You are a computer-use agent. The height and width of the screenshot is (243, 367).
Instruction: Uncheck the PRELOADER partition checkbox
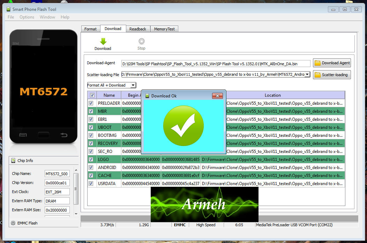click(91, 103)
